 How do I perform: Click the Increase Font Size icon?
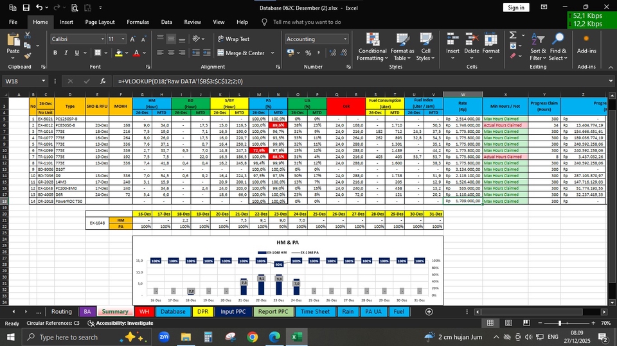(132, 39)
